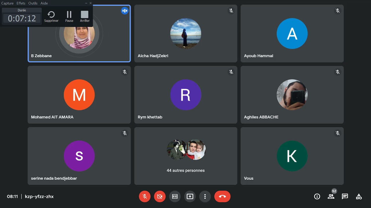
Task: Show the participants list icon
Action: tap(331, 196)
